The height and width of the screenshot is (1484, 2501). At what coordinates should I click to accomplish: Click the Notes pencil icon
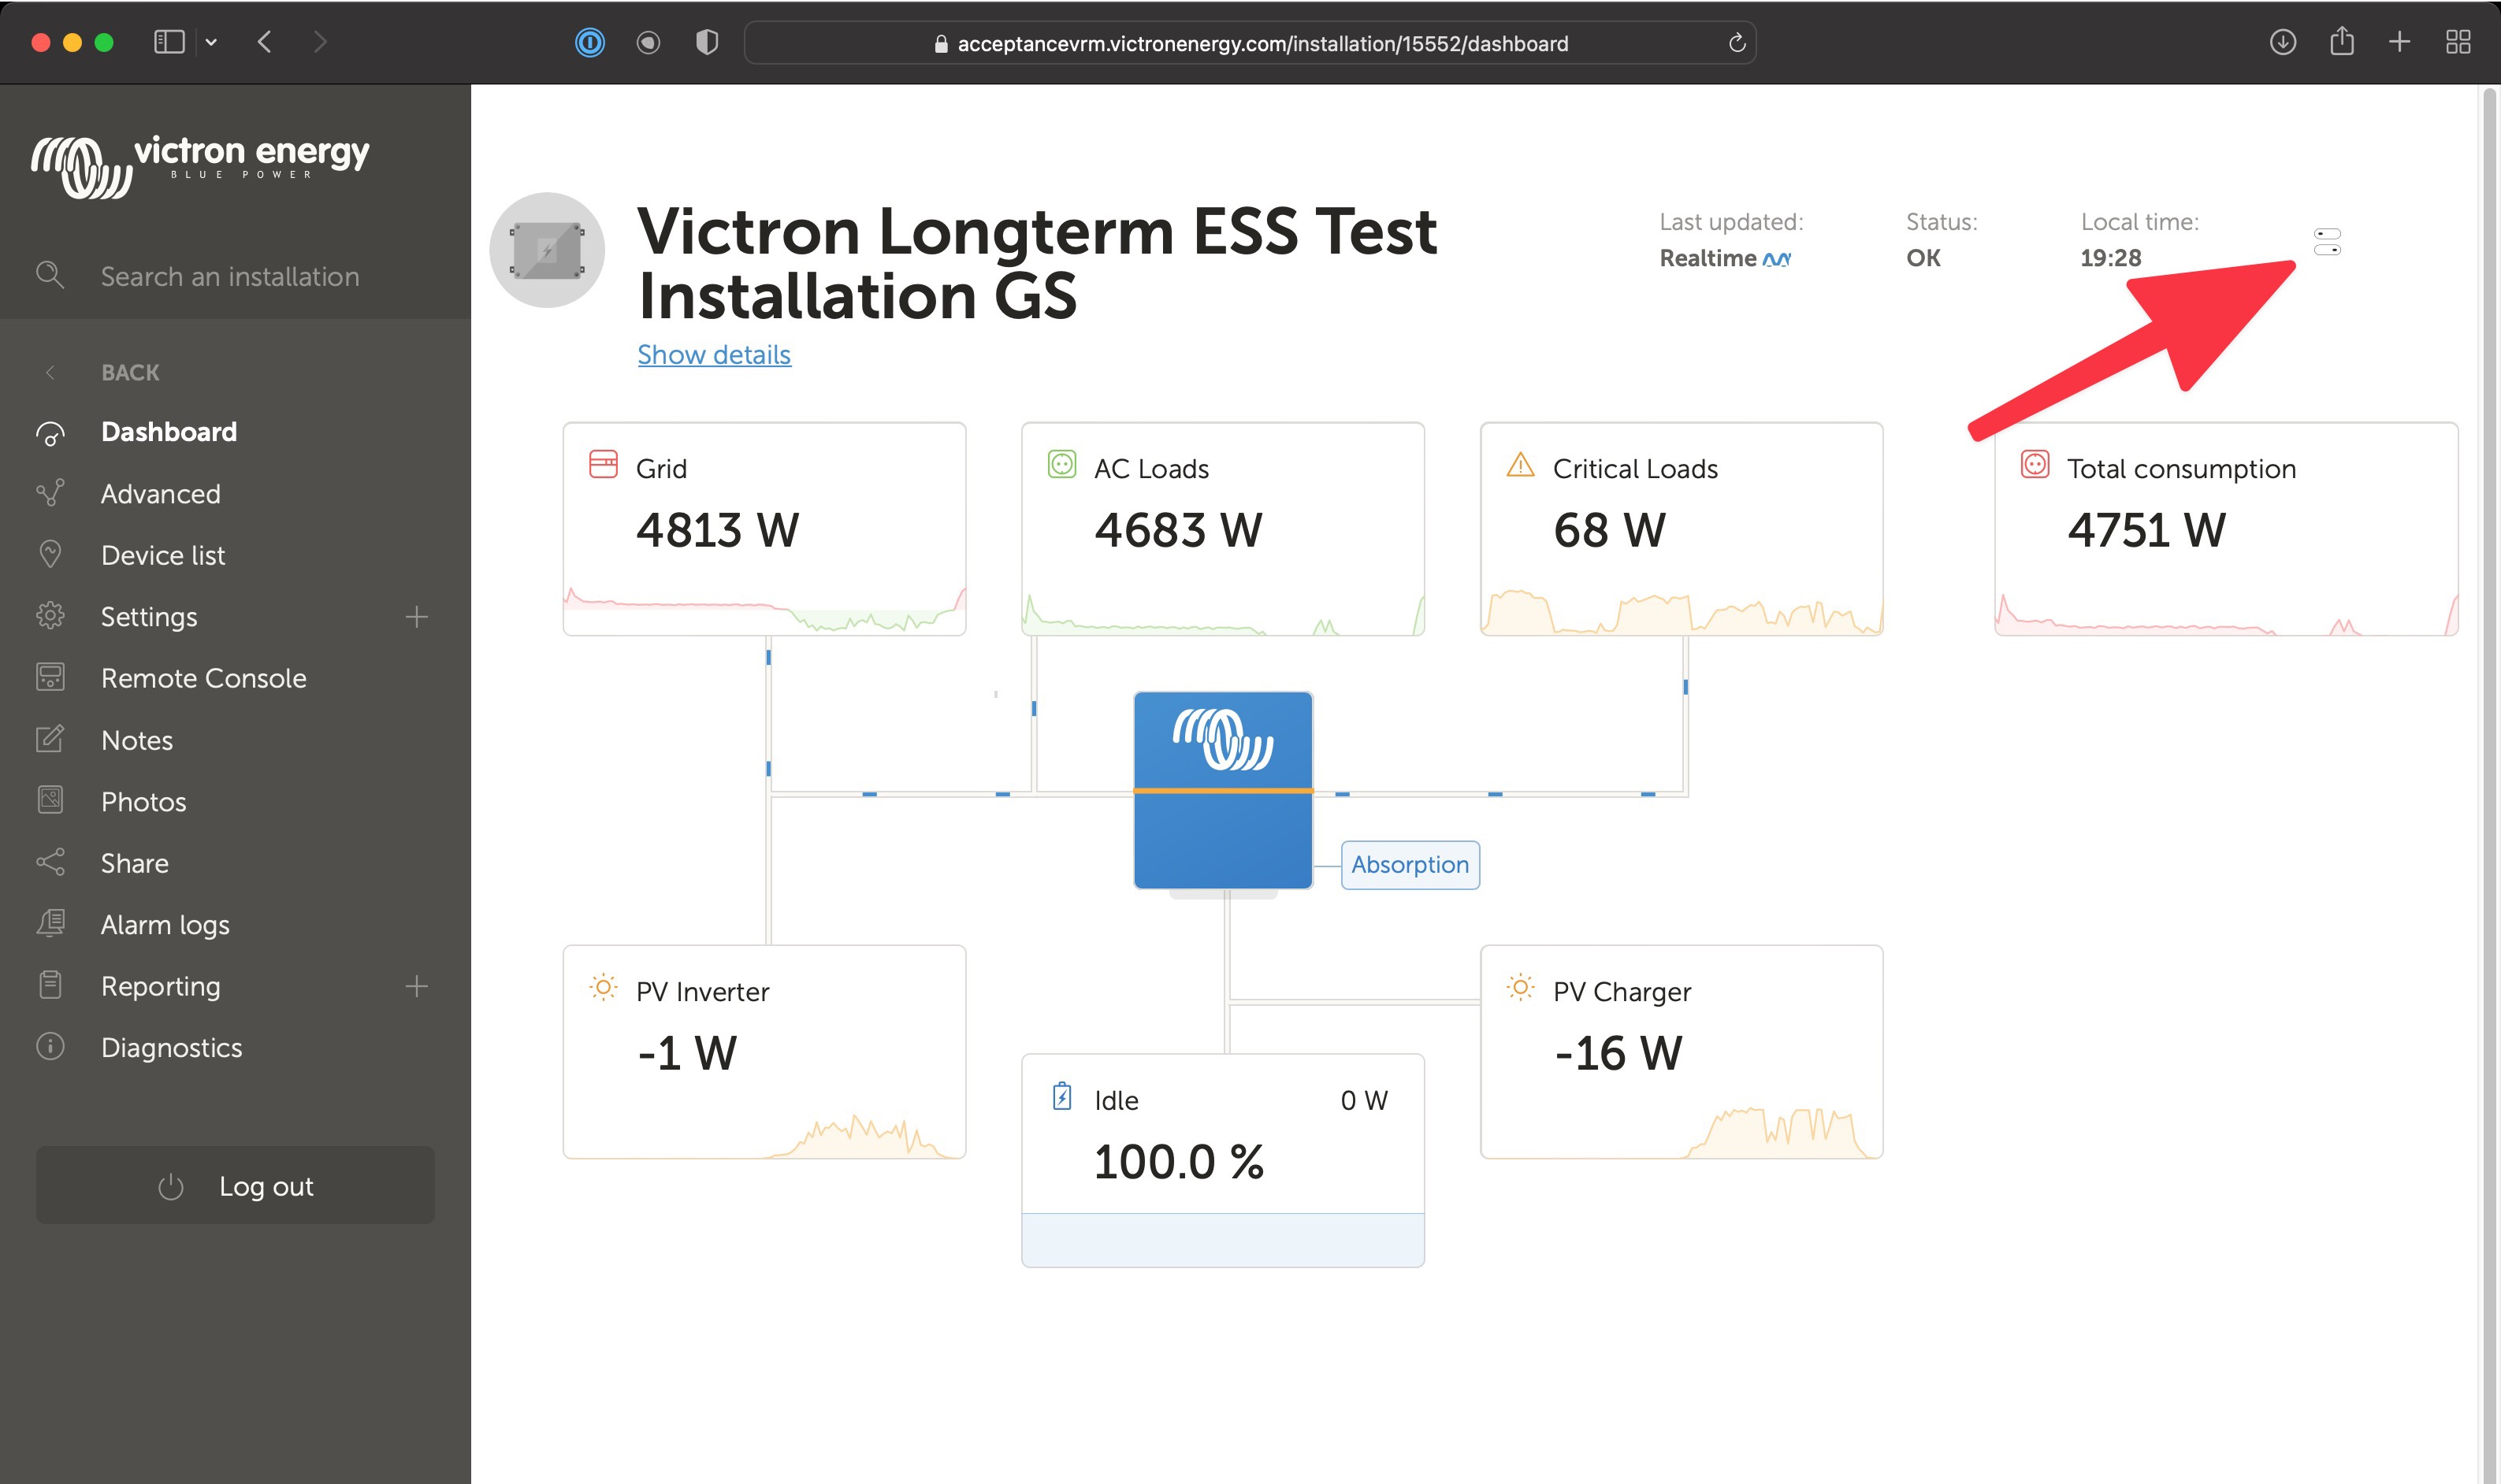[x=50, y=739]
